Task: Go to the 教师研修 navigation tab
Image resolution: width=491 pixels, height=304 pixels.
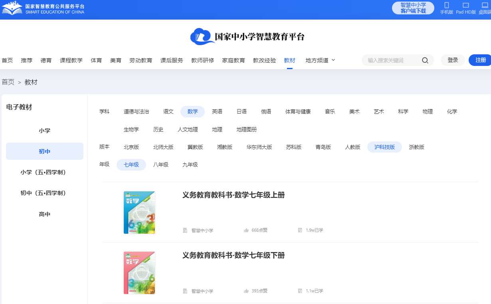Action: tap(202, 60)
